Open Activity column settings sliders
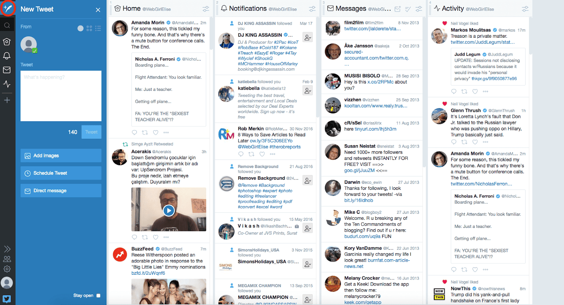 click(x=525, y=9)
